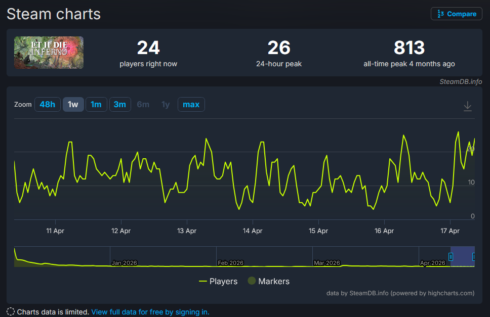Open the Let It Die Inferno game thumbnail
The image size is (490, 317).
49,53
